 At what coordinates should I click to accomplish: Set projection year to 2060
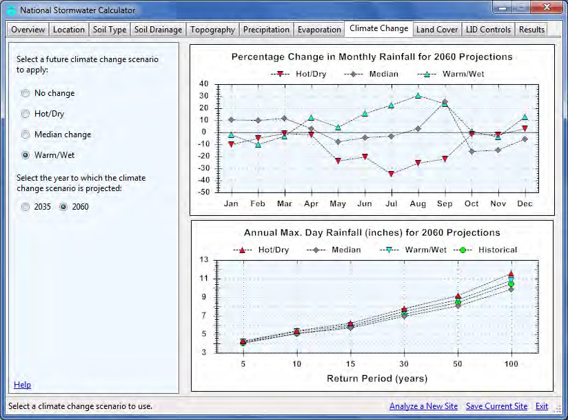pos(64,207)
